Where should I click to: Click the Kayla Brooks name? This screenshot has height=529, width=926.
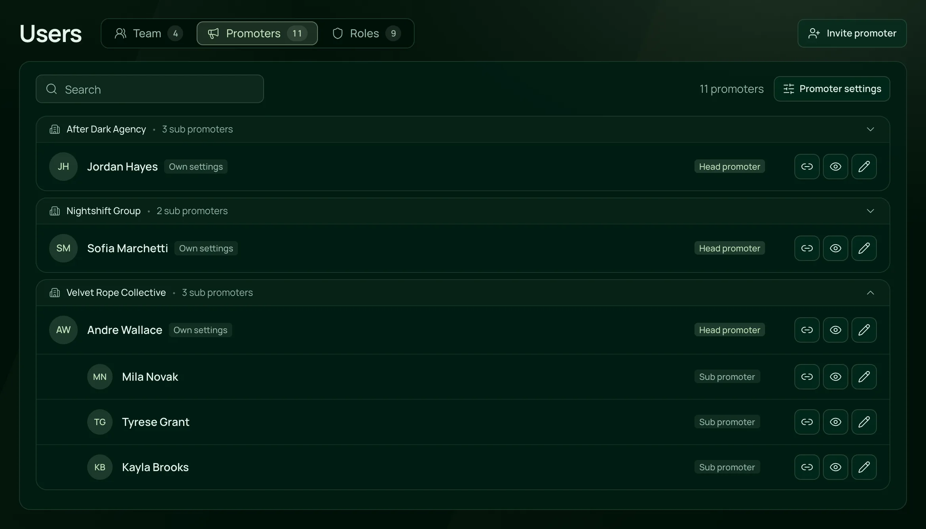[155, 467]
